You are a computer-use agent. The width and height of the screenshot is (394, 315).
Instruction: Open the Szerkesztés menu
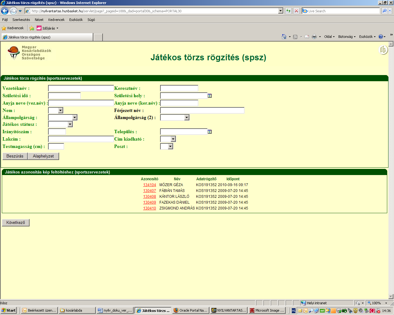[21, 20]
